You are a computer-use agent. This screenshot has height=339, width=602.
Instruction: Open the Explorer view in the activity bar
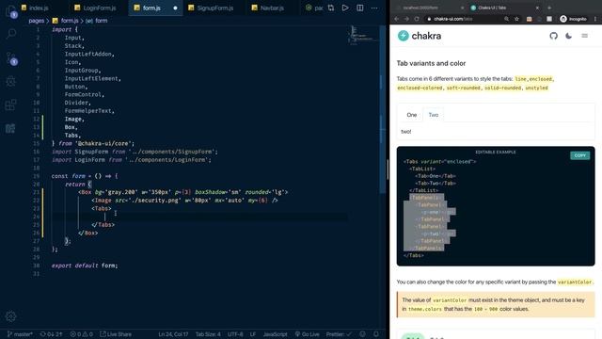[x=11, y=11]
